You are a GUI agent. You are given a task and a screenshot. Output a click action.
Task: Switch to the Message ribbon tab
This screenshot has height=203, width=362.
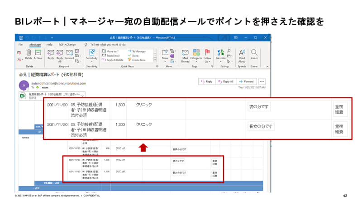point(35,45)
